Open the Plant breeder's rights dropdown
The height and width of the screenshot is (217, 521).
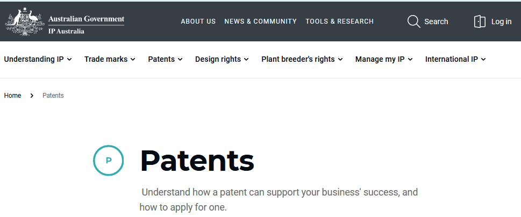tap(302, 60)
